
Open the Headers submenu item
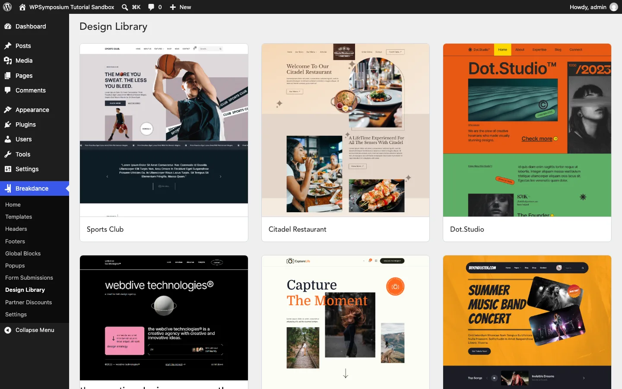(16, 229)
